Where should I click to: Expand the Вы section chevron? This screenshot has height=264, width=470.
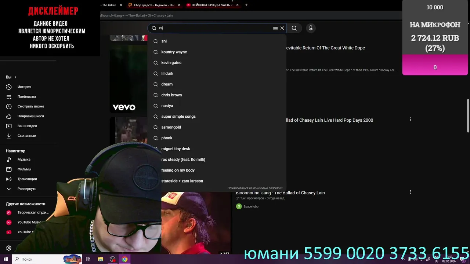point(15,77)
